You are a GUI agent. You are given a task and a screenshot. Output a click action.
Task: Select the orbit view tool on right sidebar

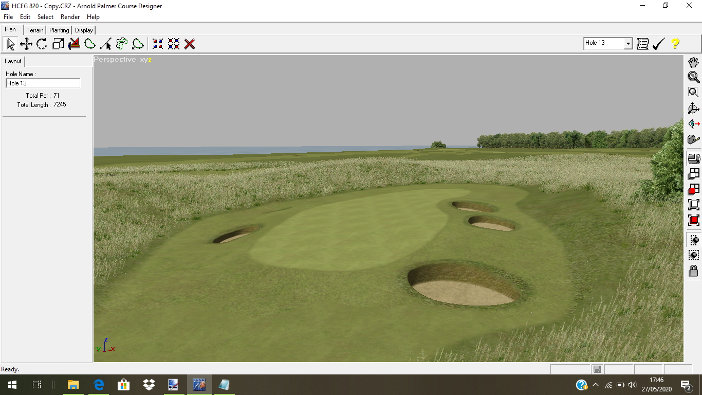point(693,108)
